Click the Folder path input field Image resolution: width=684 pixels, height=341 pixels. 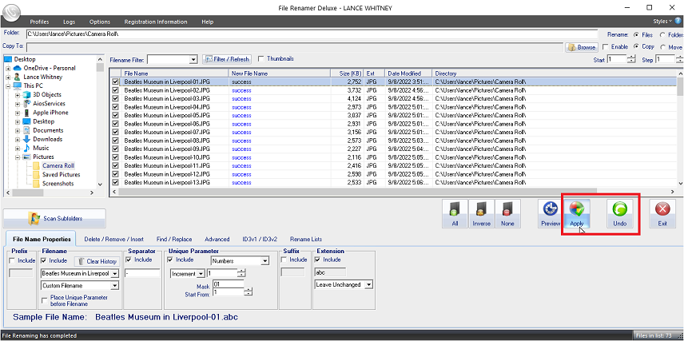312,34
